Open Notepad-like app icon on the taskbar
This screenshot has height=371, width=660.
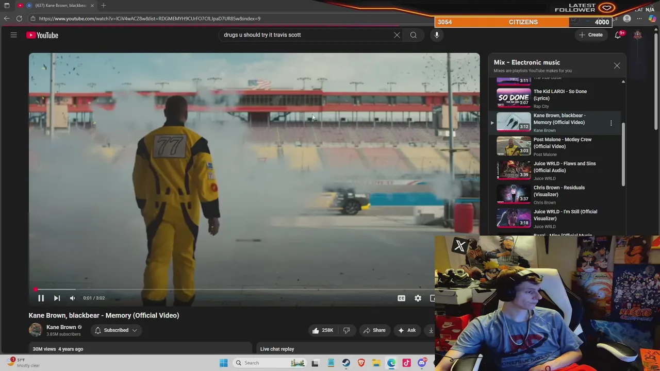pyautogui.click(x=331, y=363)
